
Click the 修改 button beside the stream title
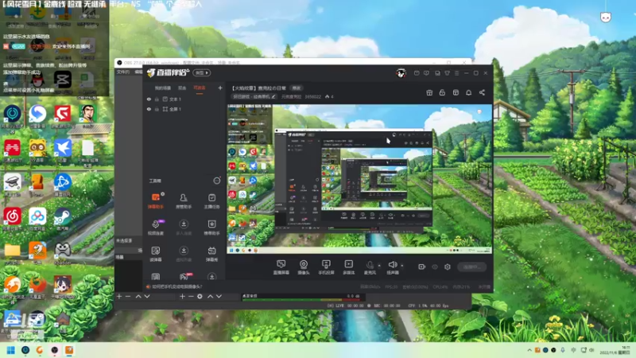pyautogui.click(x=297, y=88)
